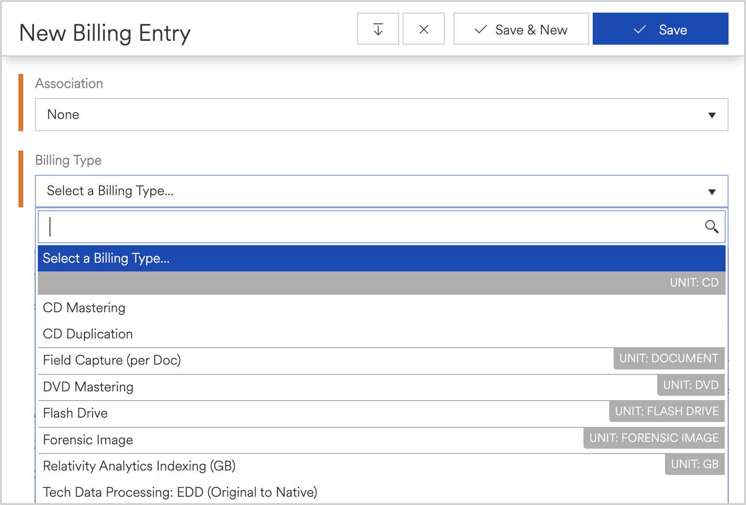Click the New Billing Entry title
The height and width of the screenshot is (505, 746).
pos(105,33)
